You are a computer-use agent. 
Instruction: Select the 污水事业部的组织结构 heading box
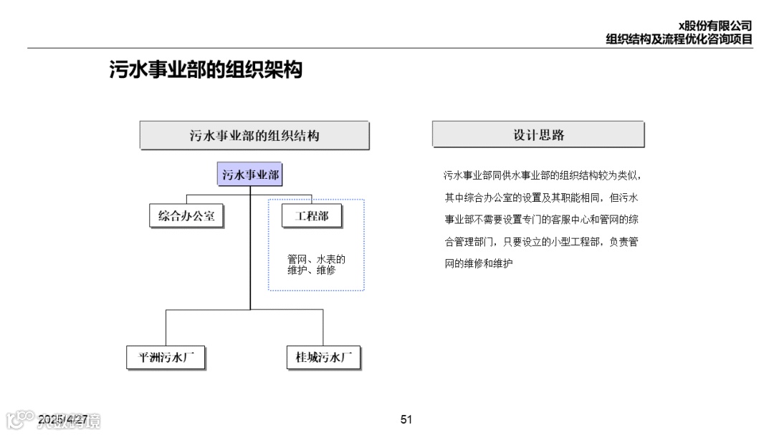click(254, 135)
